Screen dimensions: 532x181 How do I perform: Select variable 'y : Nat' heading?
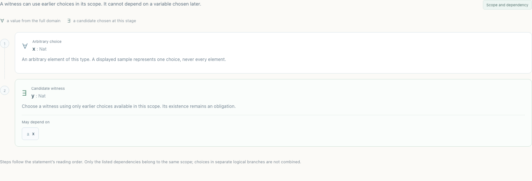point(38,96)
